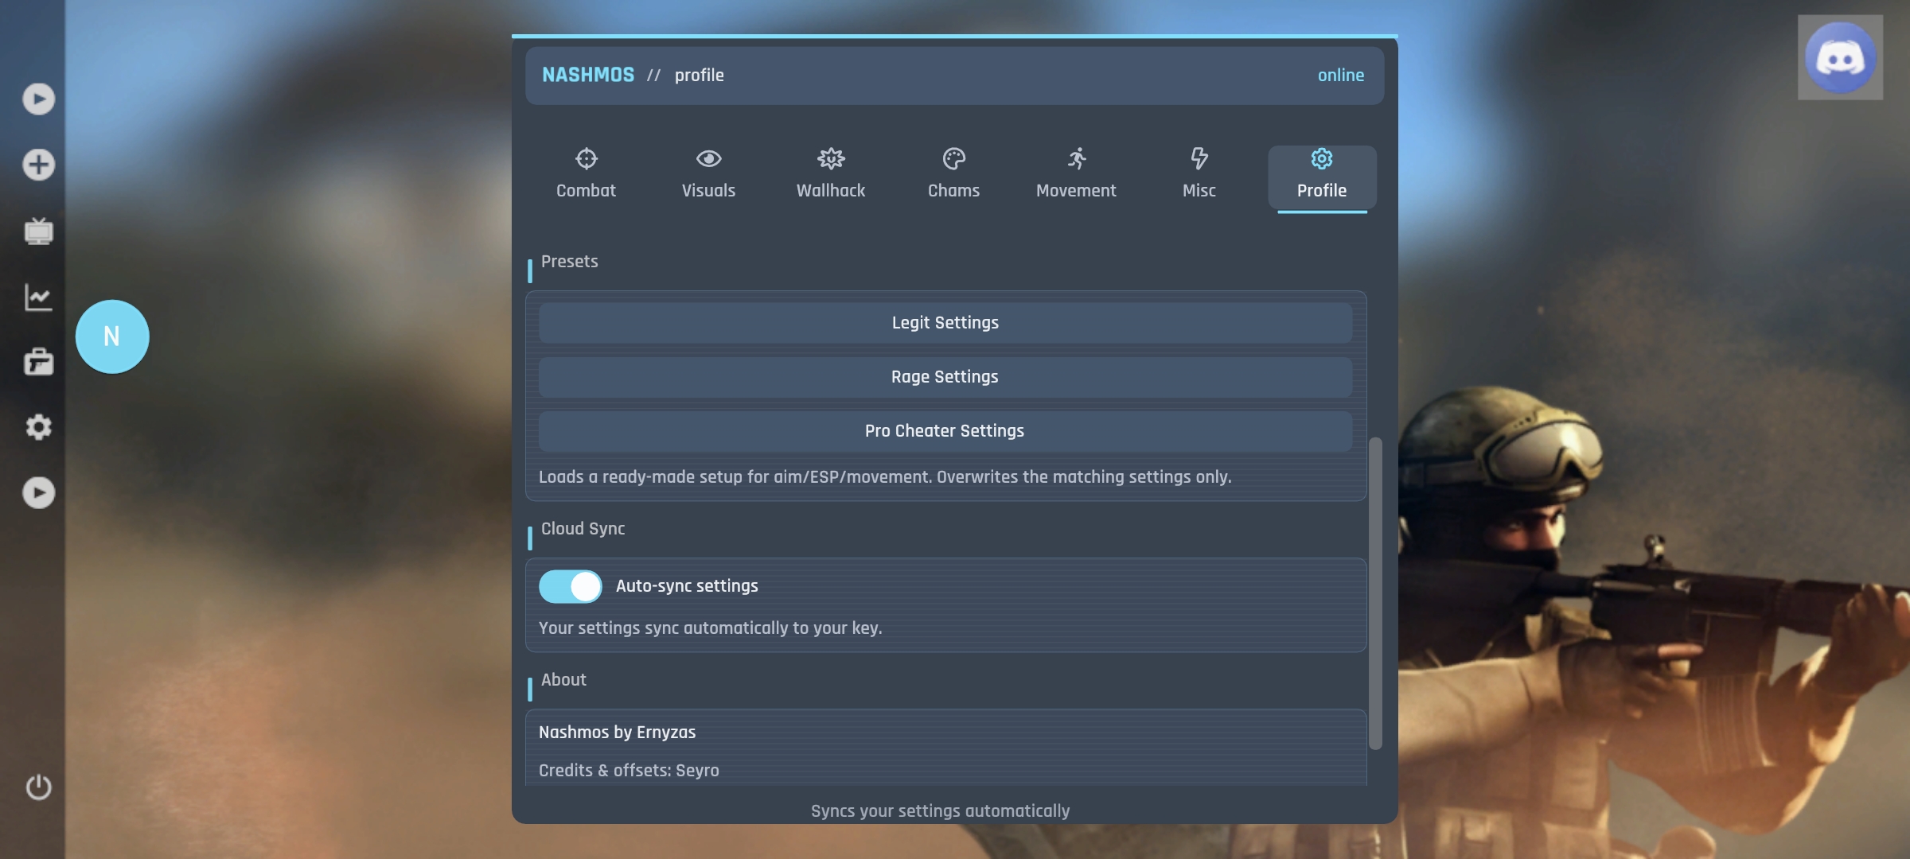Click the 'Cloud Sync' section heading
The width and height of the screenshot is (1910, 859).
tap(583, 529)
